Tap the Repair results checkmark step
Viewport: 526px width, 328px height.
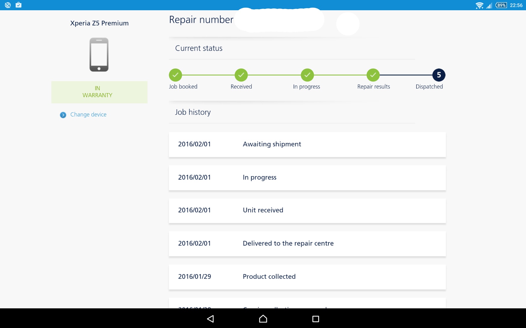point(373,75)
